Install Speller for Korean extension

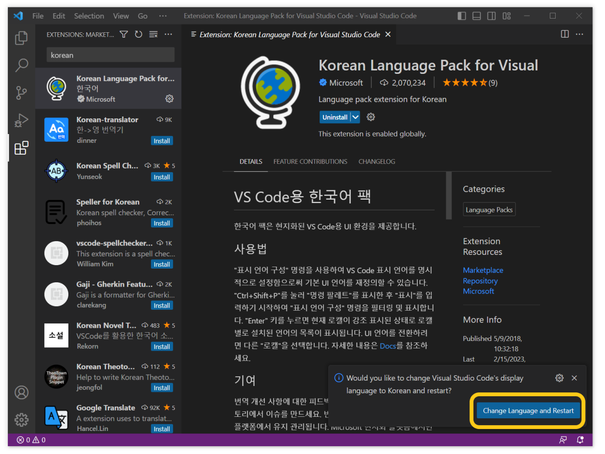pyautogui.click(x=162, y=223)
